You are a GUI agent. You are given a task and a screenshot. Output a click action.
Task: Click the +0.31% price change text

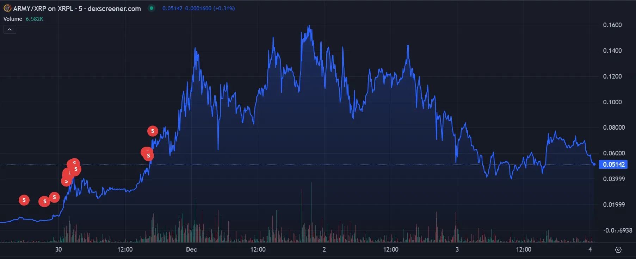(x=224, y=8)
